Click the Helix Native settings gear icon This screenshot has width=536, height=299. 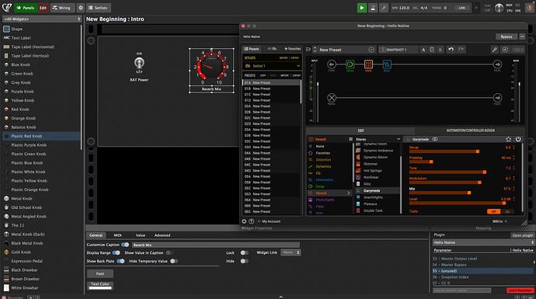coord(244,221)
